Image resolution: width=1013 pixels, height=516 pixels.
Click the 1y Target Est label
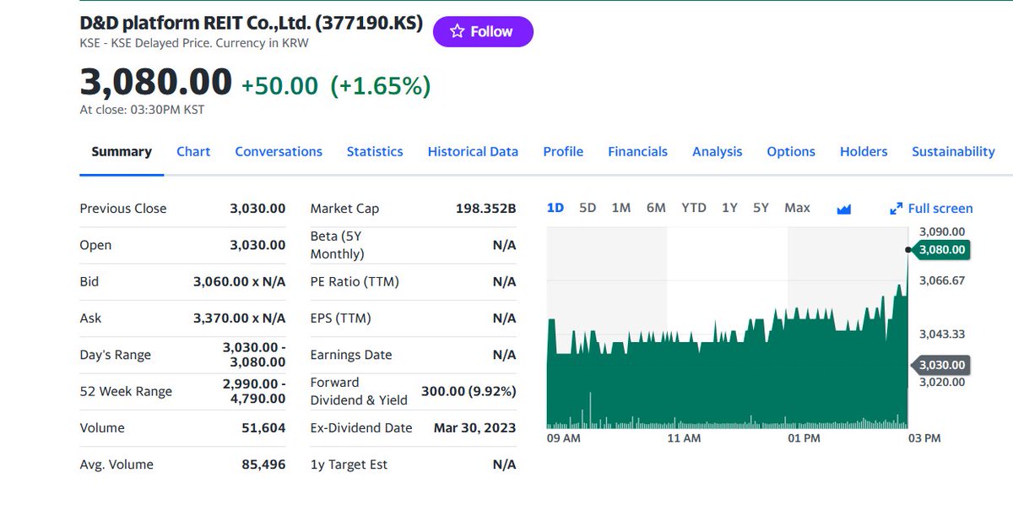pyautogui.click(x=349, y=464)
